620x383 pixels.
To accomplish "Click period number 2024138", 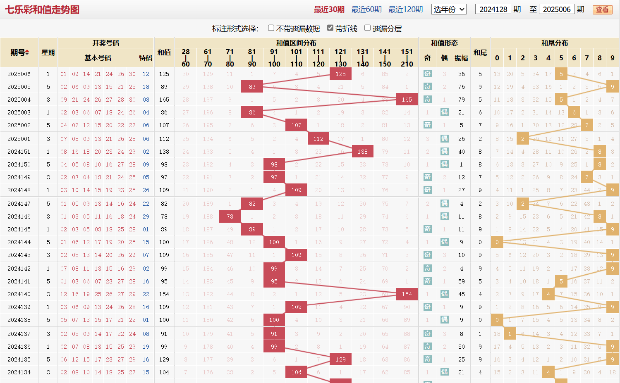I will click(x=19, y=320).
